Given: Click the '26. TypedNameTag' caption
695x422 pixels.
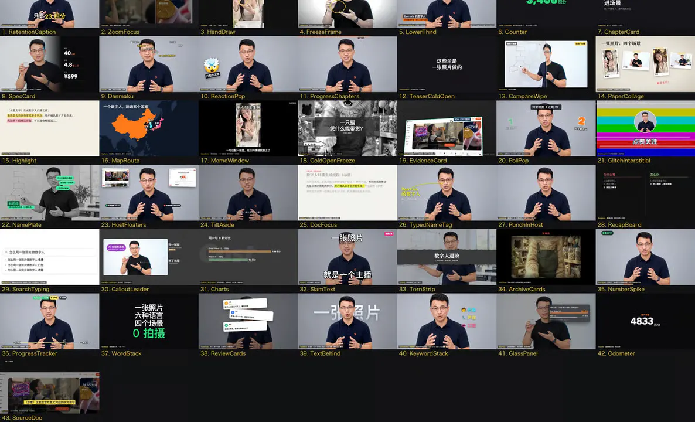Looking at the screenshot, I should pyautogui.click(x=425, y=224).
